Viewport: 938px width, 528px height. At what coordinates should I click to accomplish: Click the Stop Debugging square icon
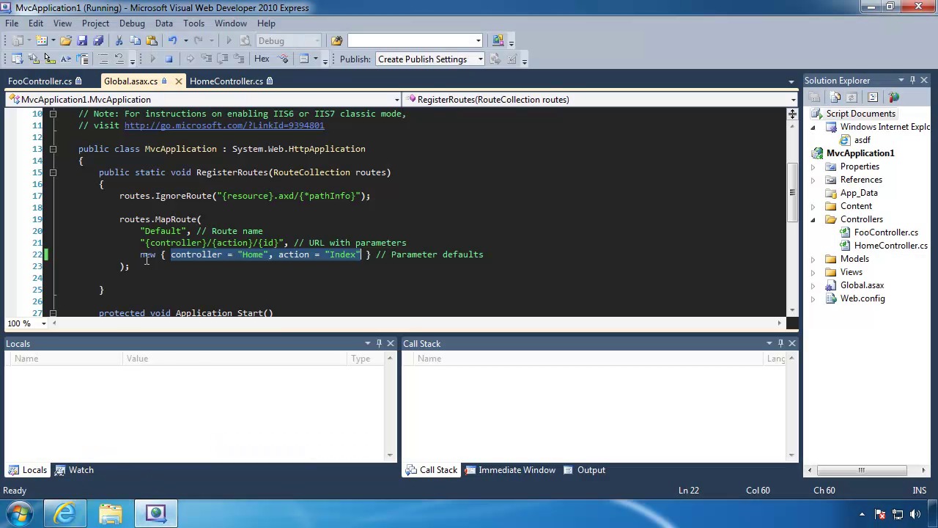(x=169, y=59)
